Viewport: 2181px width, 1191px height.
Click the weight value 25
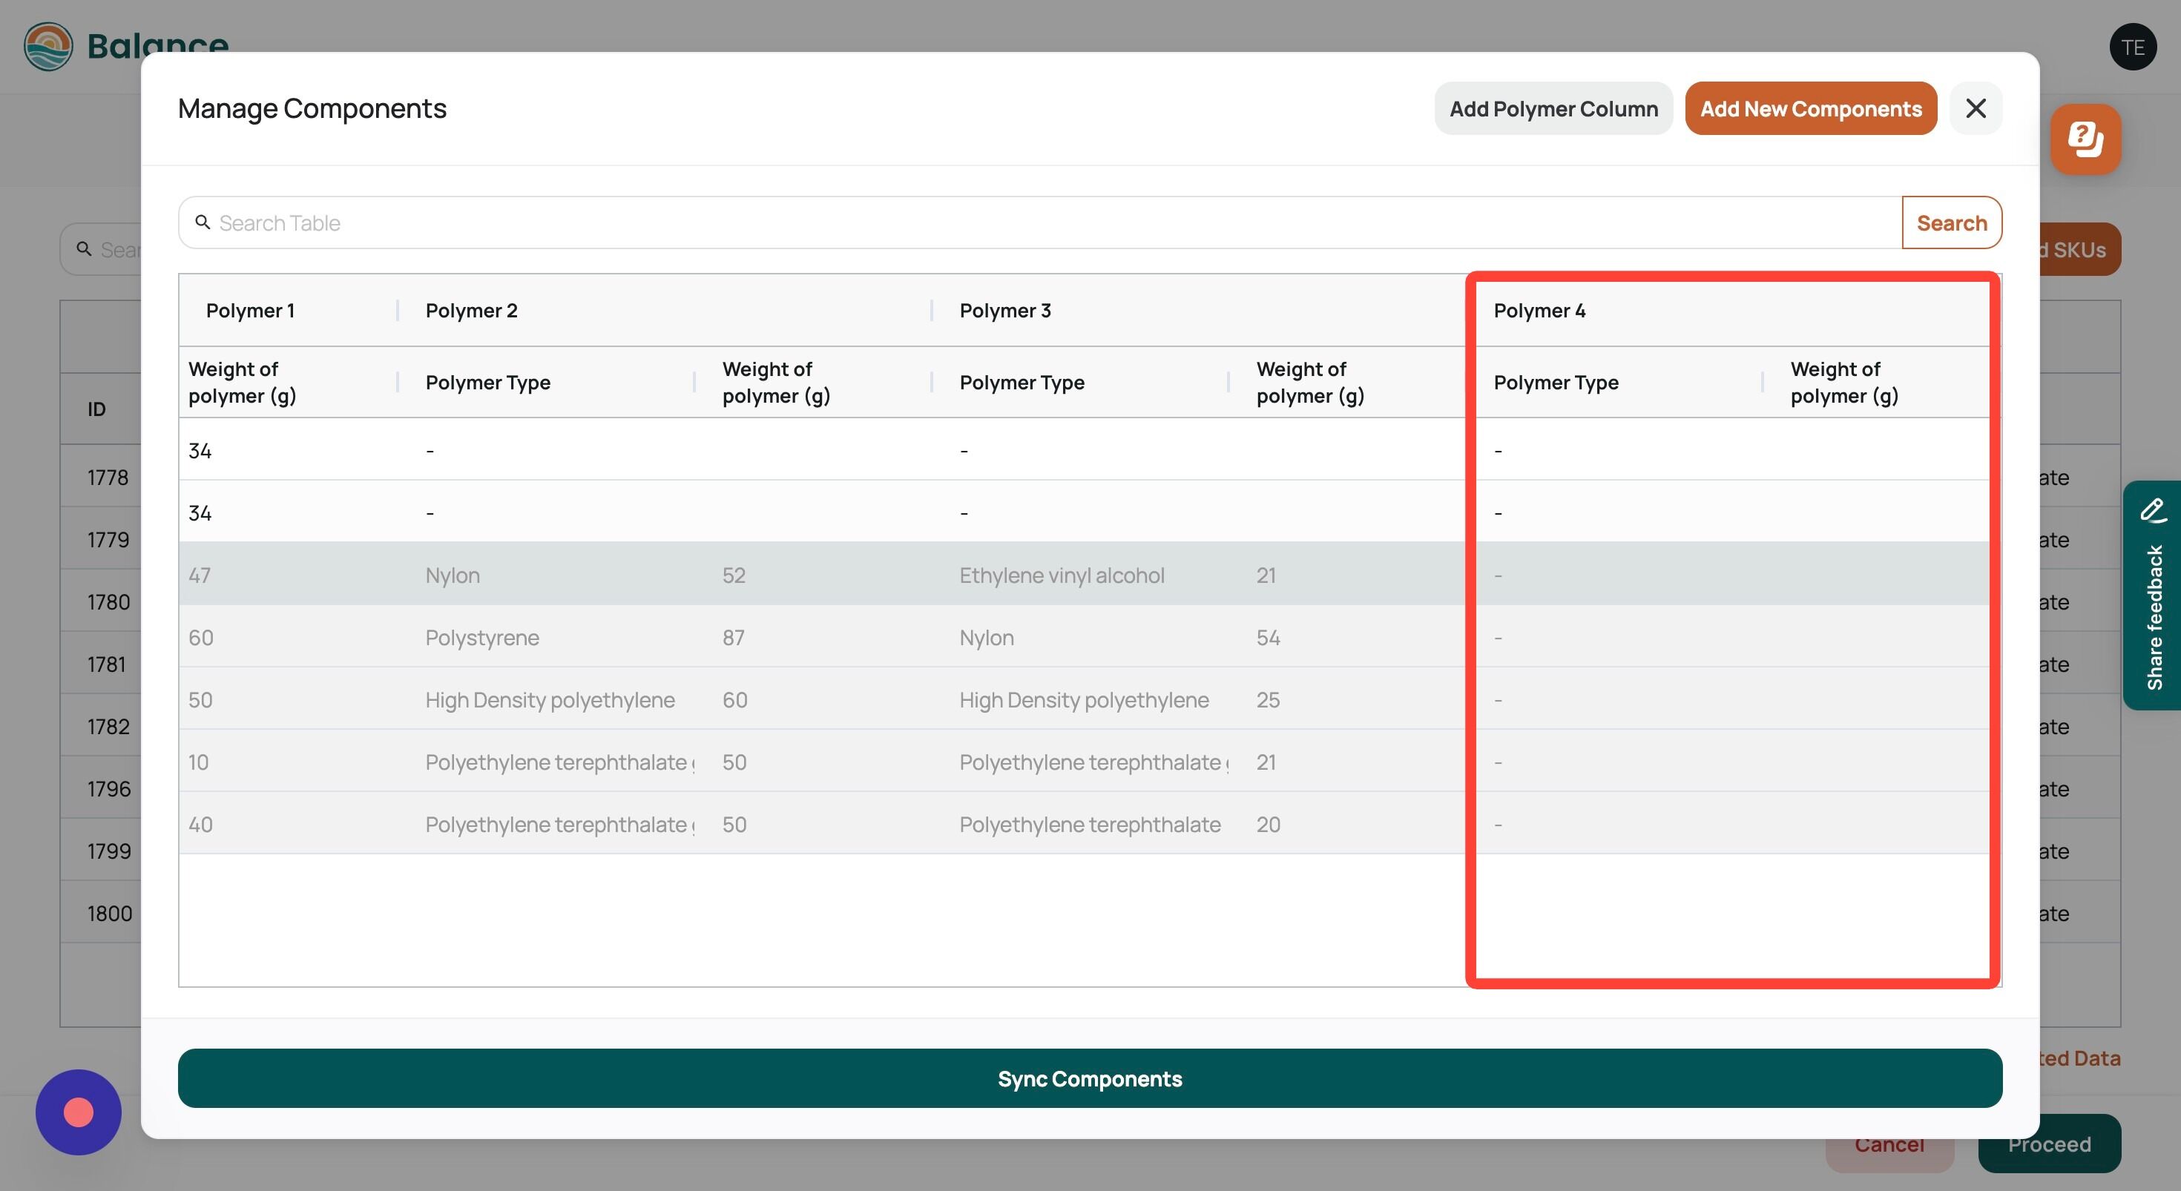(x=1268, y=700)
